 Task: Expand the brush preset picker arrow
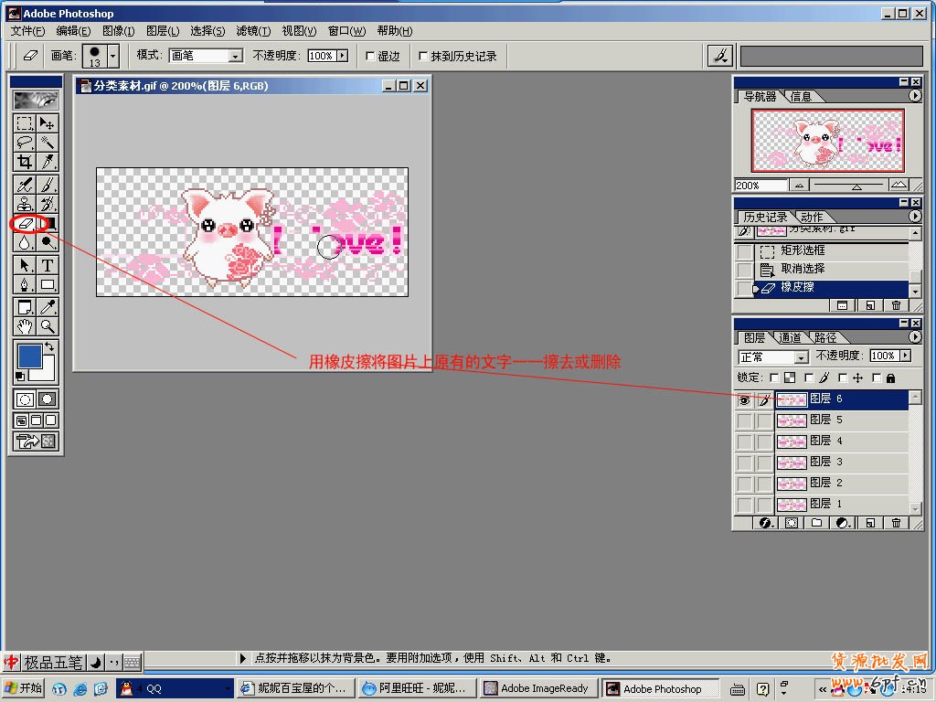[x=113, y=56]
